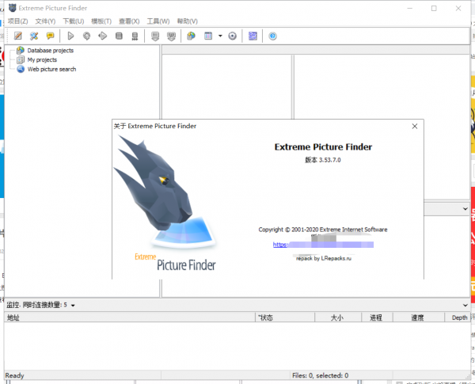This screenshot has width=475, height=384.
Task: Expand the view mode dropdown arrow
Action: coord(220,36)
